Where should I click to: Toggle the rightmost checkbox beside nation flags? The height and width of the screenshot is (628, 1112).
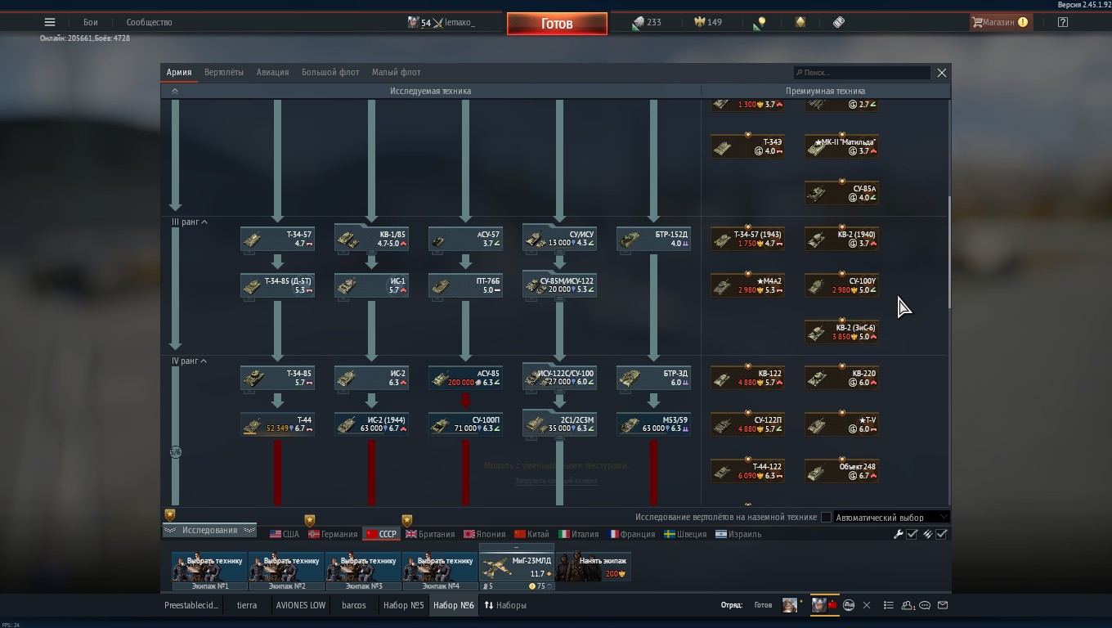[942, 534]
